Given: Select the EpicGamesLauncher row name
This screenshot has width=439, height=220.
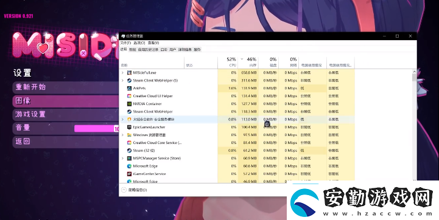Looking at the screenshot, I should [x=149, y=127].
